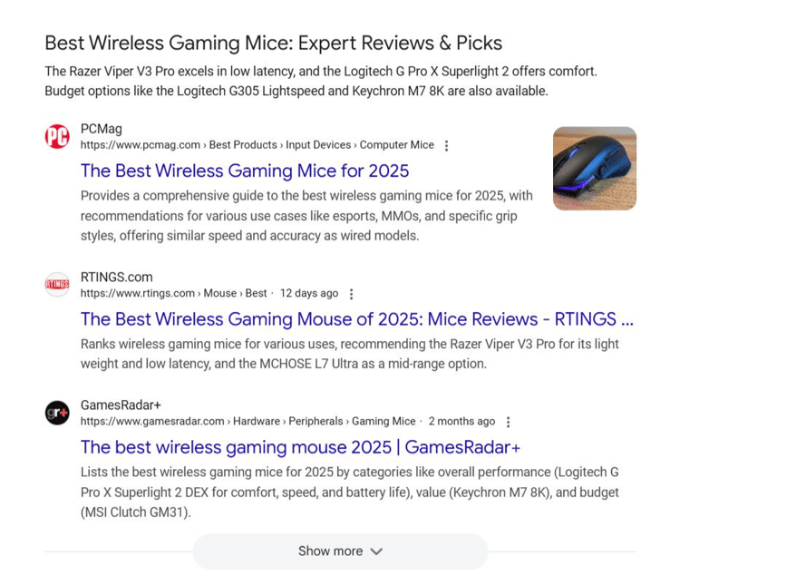This screenshot has height=585, width=806.
Task: Open three-dot options for RTINGS result
Action: pyautogui.click(x=352, y=294)
